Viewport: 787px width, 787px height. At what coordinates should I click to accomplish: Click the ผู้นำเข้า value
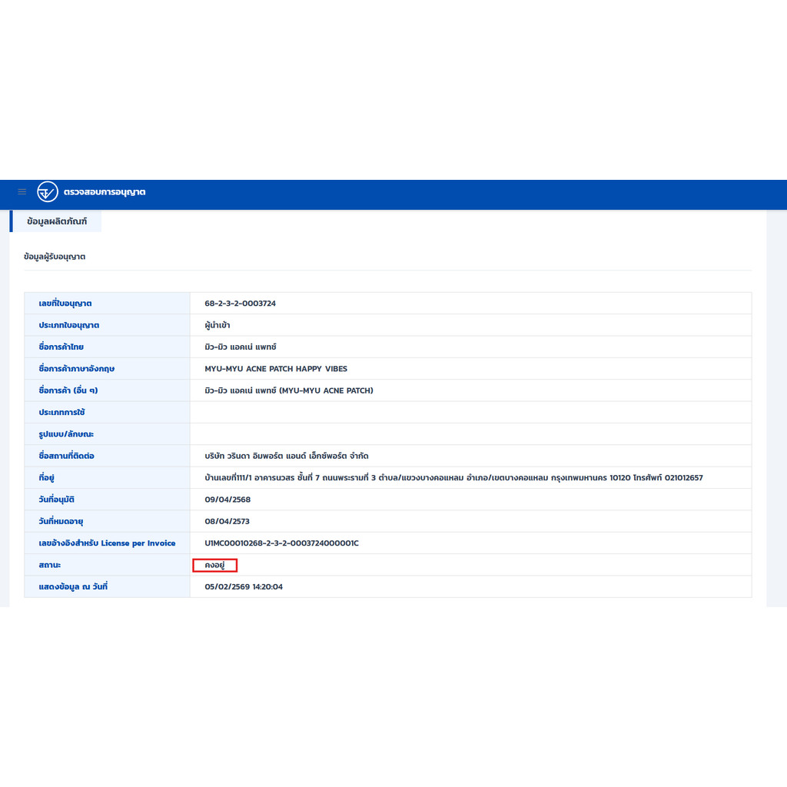tap(218, 325)
